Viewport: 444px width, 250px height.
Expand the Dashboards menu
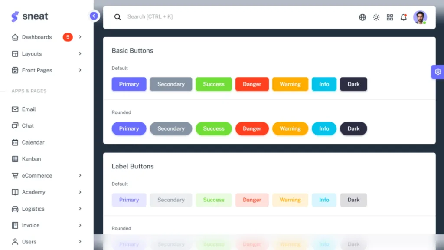pyautogui.click(x=37, y=37)
